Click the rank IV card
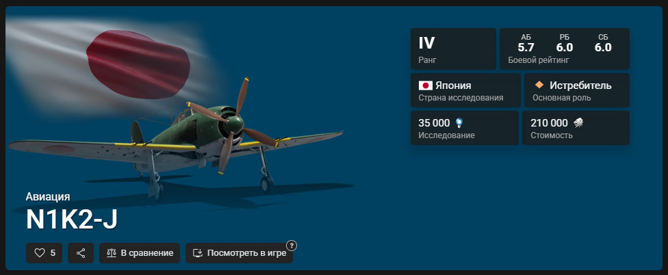Viewport: 668px width, 275px height. click(453, 49)
